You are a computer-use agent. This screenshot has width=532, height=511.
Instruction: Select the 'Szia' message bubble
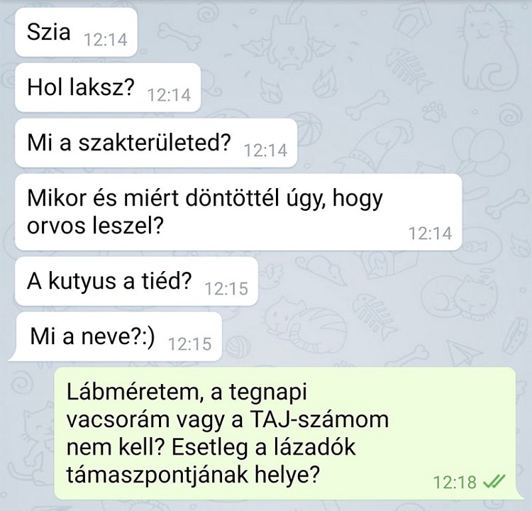pyautogui.click(x=76, y=32)
